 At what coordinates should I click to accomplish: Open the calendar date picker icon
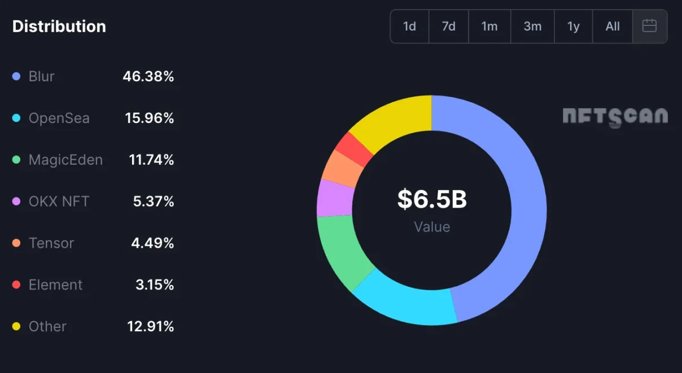tap(649, 26)
